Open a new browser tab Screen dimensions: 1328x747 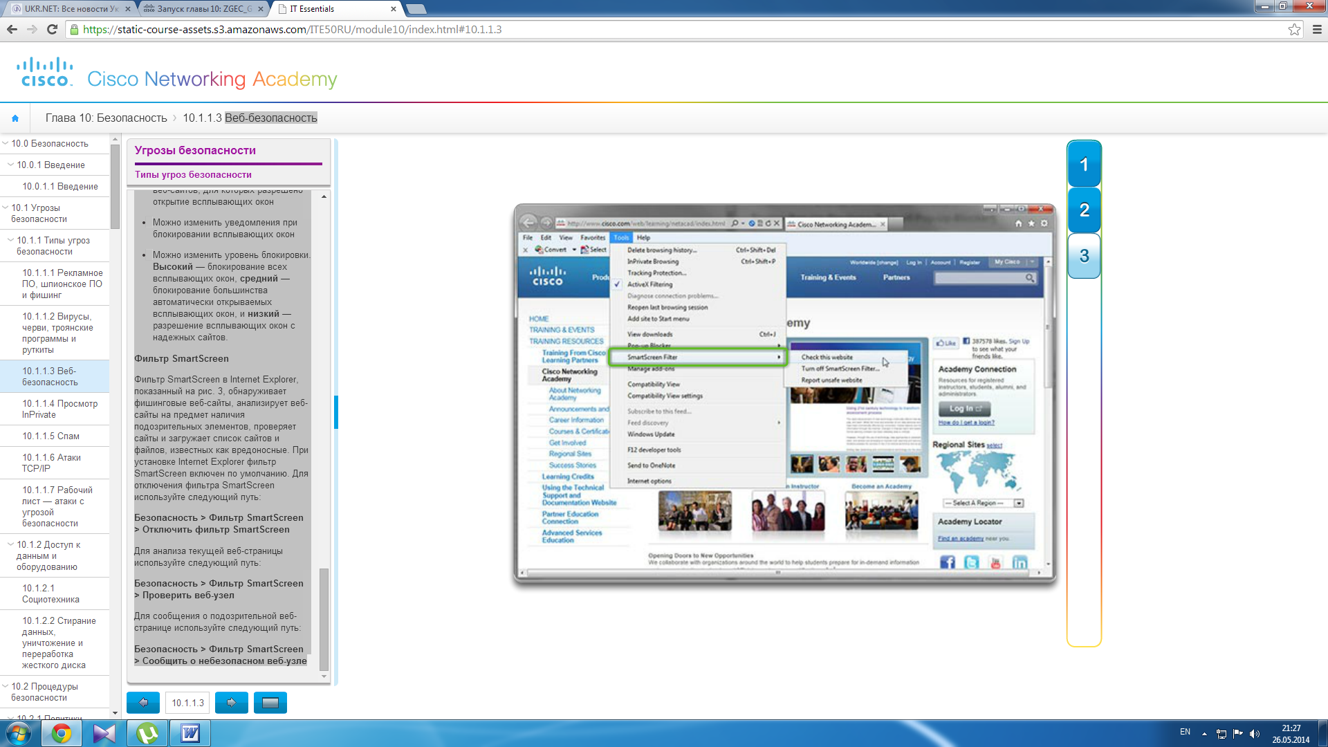416,9
